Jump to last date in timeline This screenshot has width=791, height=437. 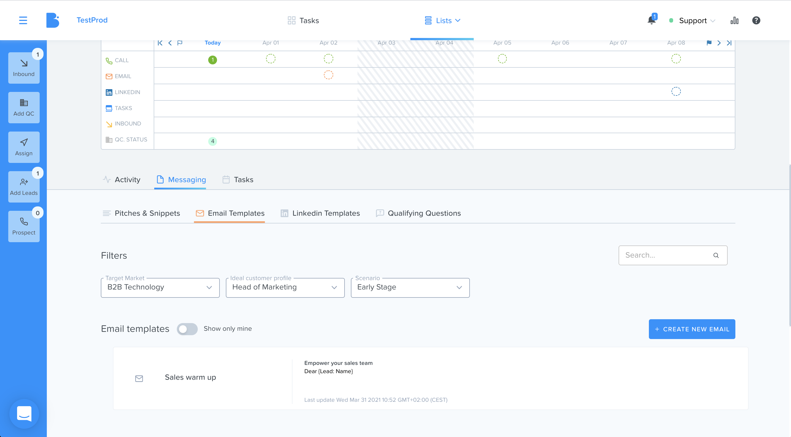(729, 43)
